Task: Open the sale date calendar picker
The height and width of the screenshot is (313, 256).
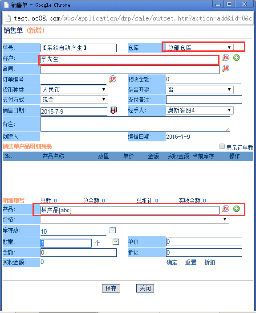Action: [x=113, y=110]
